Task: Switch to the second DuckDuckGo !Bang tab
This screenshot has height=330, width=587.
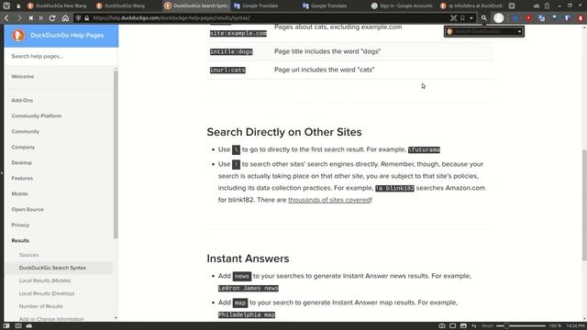Action: 127,5
